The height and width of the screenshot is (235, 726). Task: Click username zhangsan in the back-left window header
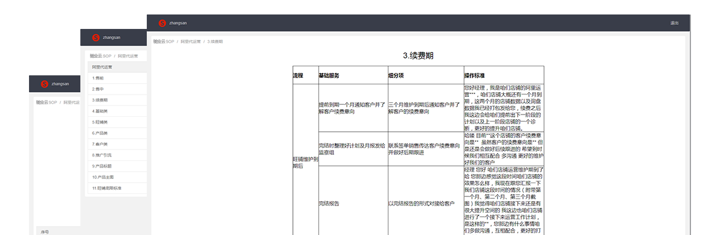click(x=60, y=84)
